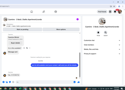Click the browser address bar
Screen dimensions: 125x90
(54, 6)
